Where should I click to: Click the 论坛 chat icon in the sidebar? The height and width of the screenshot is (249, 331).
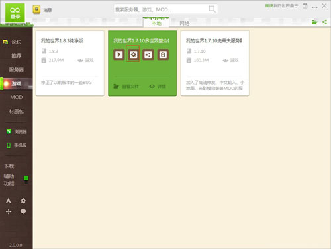5,42
